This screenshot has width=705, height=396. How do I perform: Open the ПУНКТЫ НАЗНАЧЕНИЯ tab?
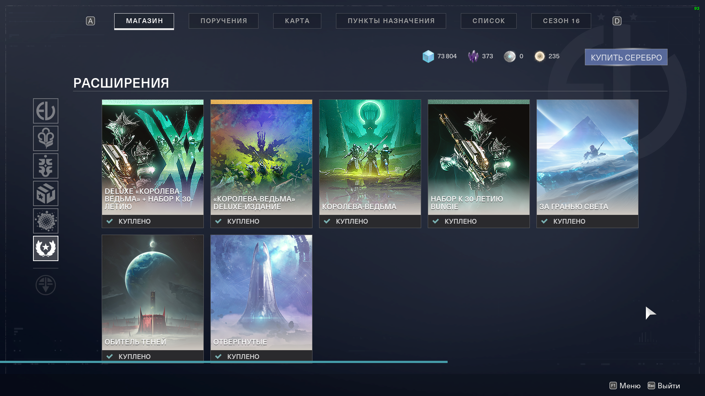coord(391,21)
